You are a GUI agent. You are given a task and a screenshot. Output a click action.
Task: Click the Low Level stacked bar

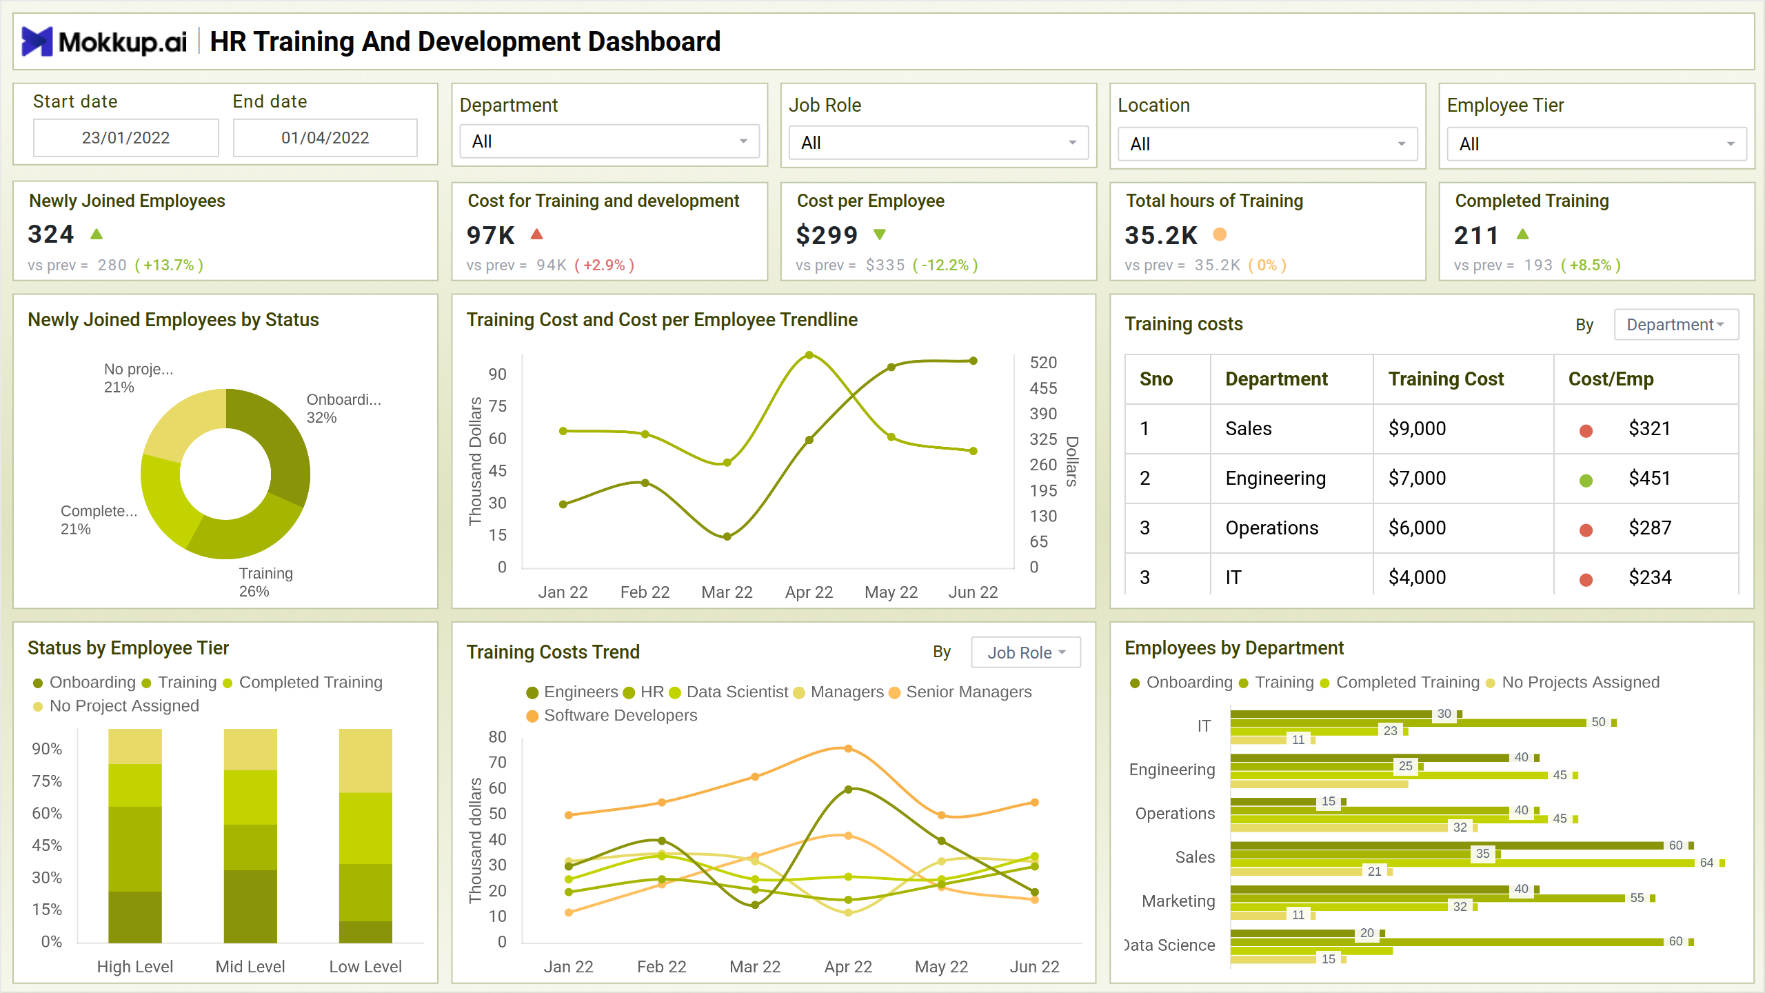(x=365, y=836)
